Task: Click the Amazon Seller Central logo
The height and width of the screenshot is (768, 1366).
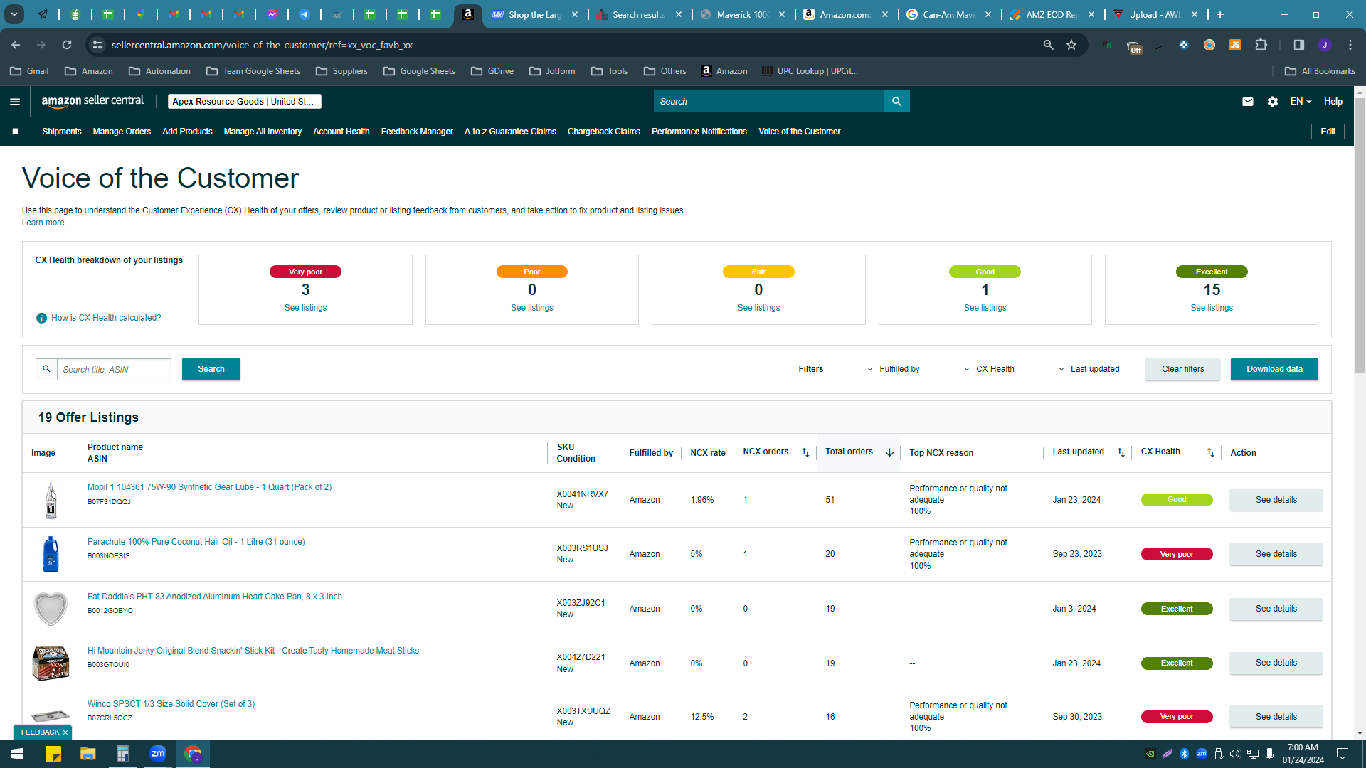Action: [92, 101]
